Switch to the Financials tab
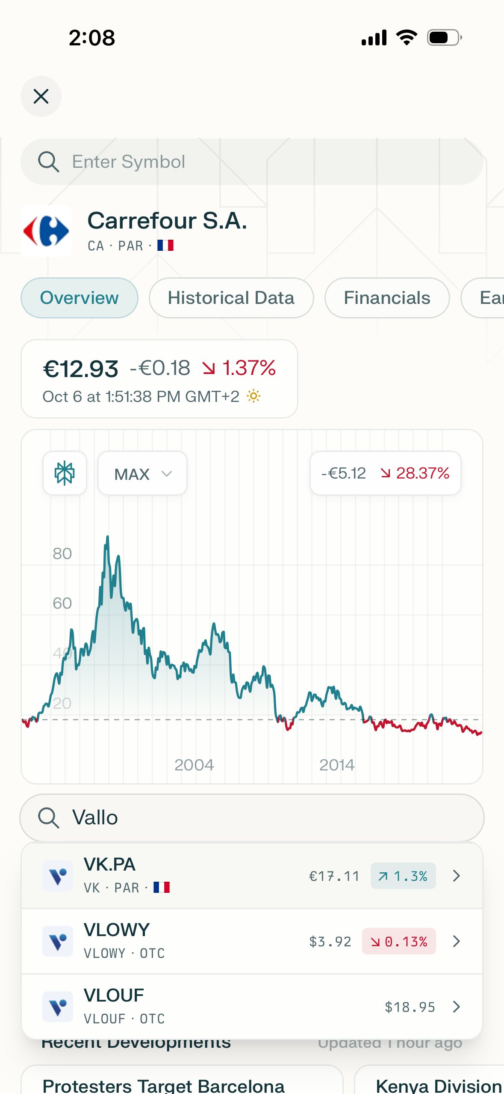 pyautogui.click(x=387, y=298)
